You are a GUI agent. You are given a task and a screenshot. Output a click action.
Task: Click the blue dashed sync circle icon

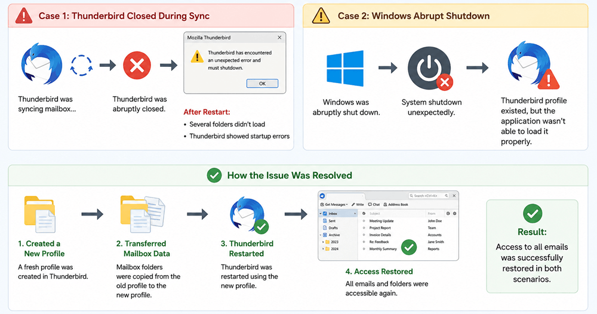click(81, 66)
